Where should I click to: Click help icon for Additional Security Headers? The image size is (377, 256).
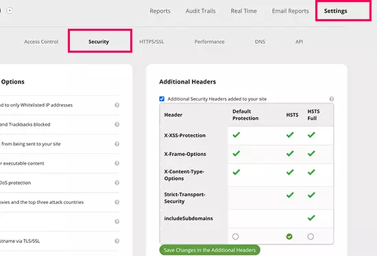(x=331, y=99)
